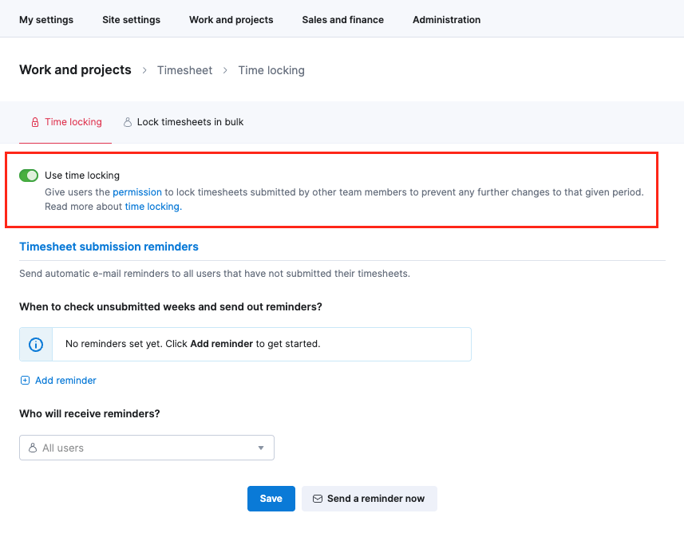Switch to Lock timesheets in bulk tab
This screenshot has height=533, width=684.
coord(190,123)
